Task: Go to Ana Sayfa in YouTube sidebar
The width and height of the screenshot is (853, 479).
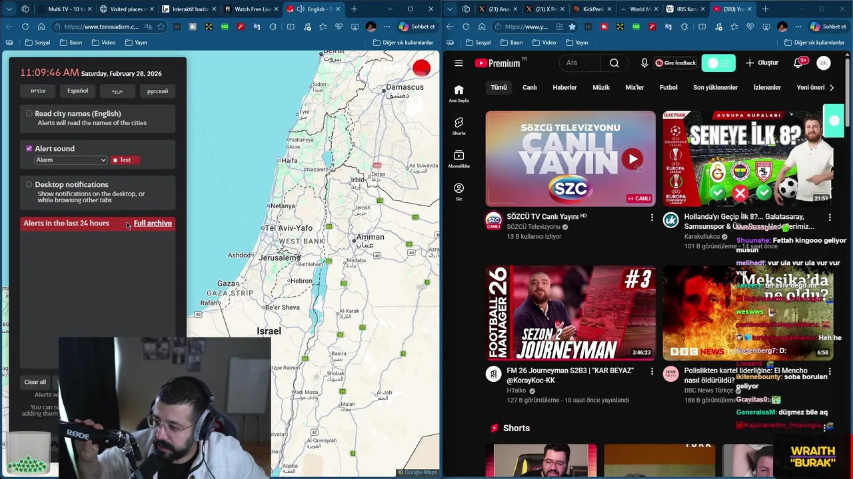Action: point(458,93)
